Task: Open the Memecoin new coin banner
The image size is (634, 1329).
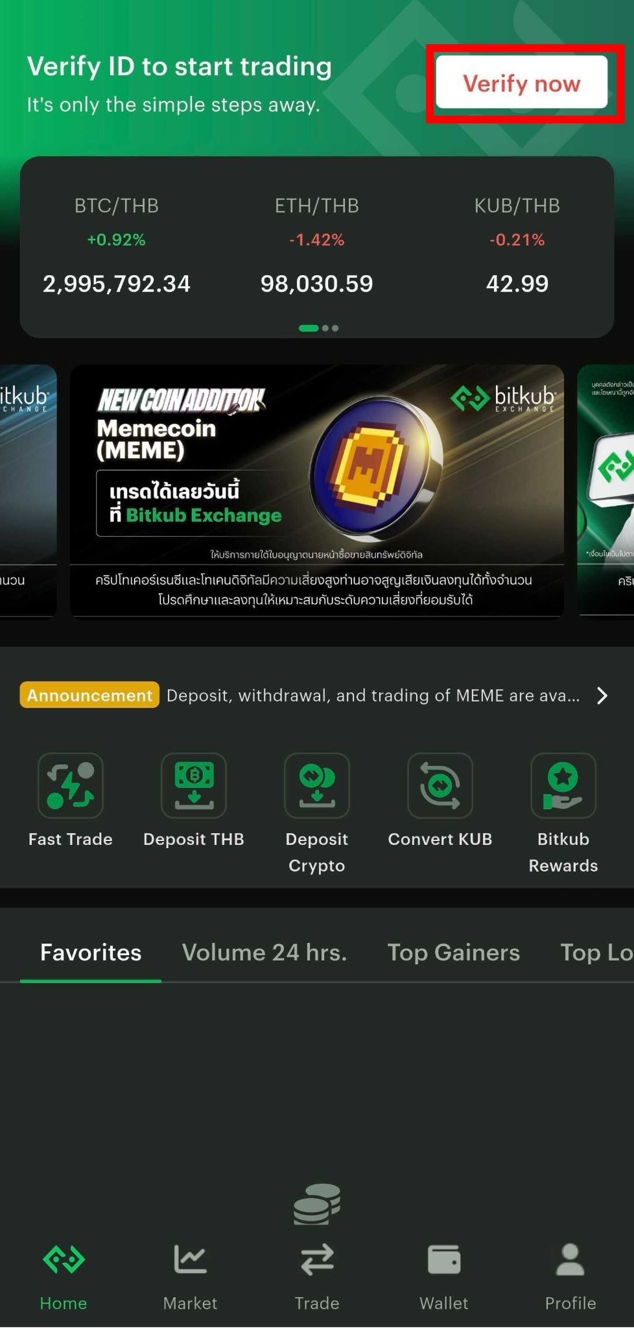Action: pyautogui.click(x=317, y=491)
